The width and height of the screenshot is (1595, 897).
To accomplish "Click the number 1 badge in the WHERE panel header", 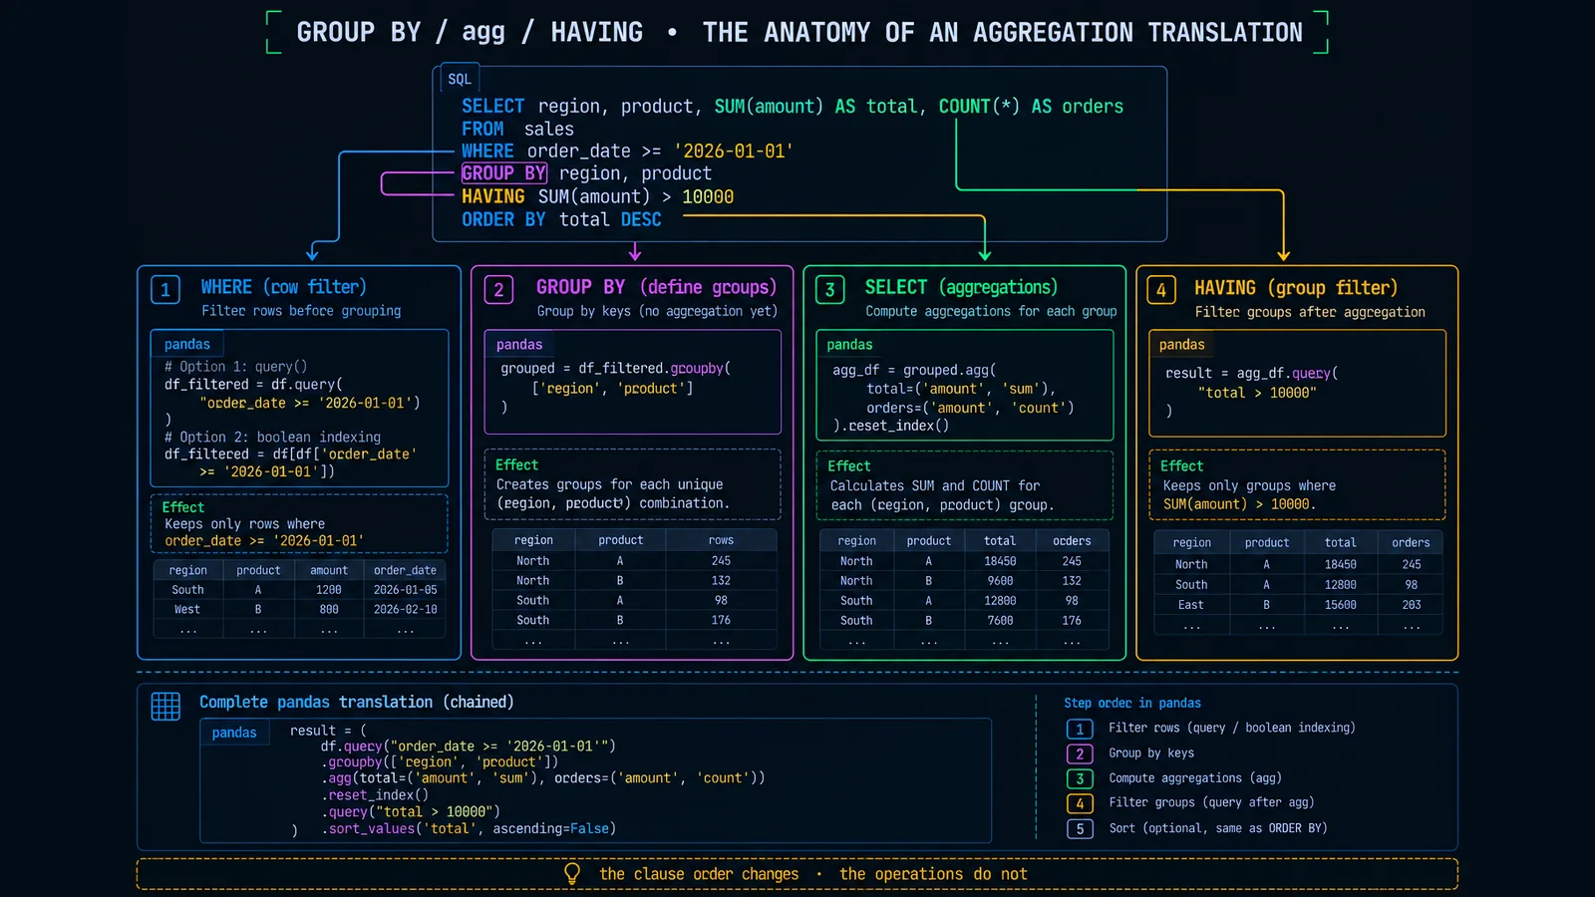I will coord(165,290).
